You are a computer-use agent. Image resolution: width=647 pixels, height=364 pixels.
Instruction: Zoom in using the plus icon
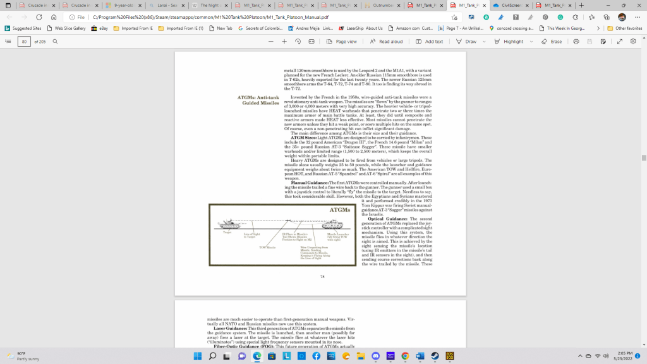click(x=284, y=41)
